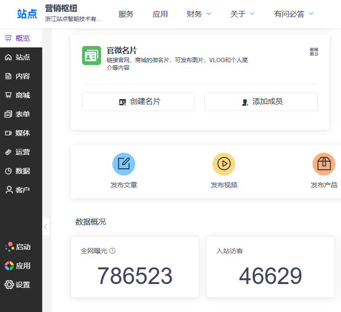The height and width of the screenshot is (312, 341).
Task: Click the 创建名片 button
Action: [138, 101]
